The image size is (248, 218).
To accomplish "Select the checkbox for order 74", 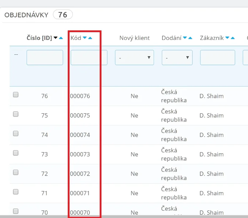I will (16, 134).
